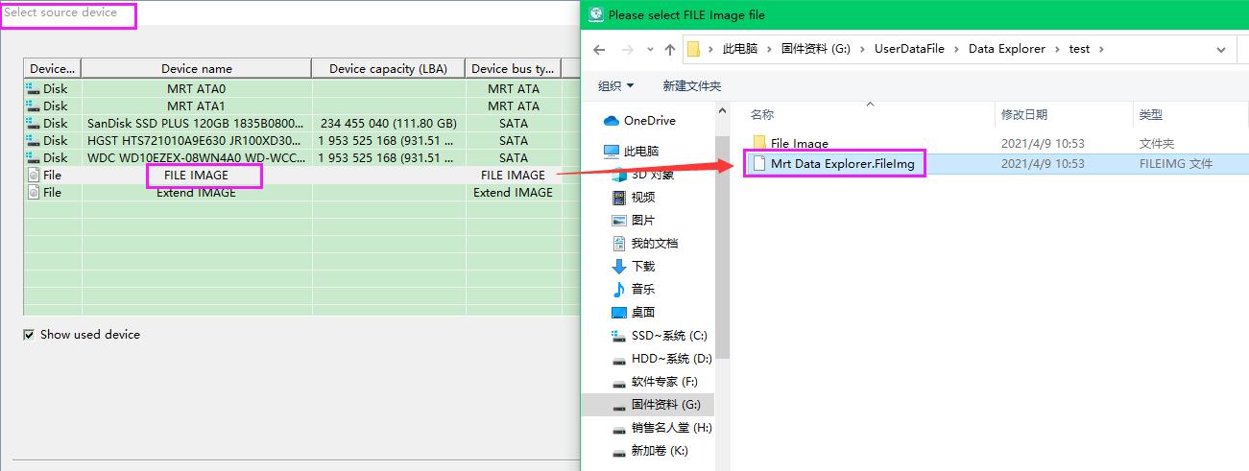1249x471 pixels.
Task: Click disk icon of MRT ATA1 row
Action: click(33, 106)
